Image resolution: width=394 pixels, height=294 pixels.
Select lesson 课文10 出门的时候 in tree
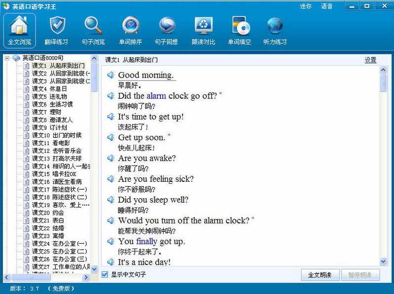click(57, 135)
